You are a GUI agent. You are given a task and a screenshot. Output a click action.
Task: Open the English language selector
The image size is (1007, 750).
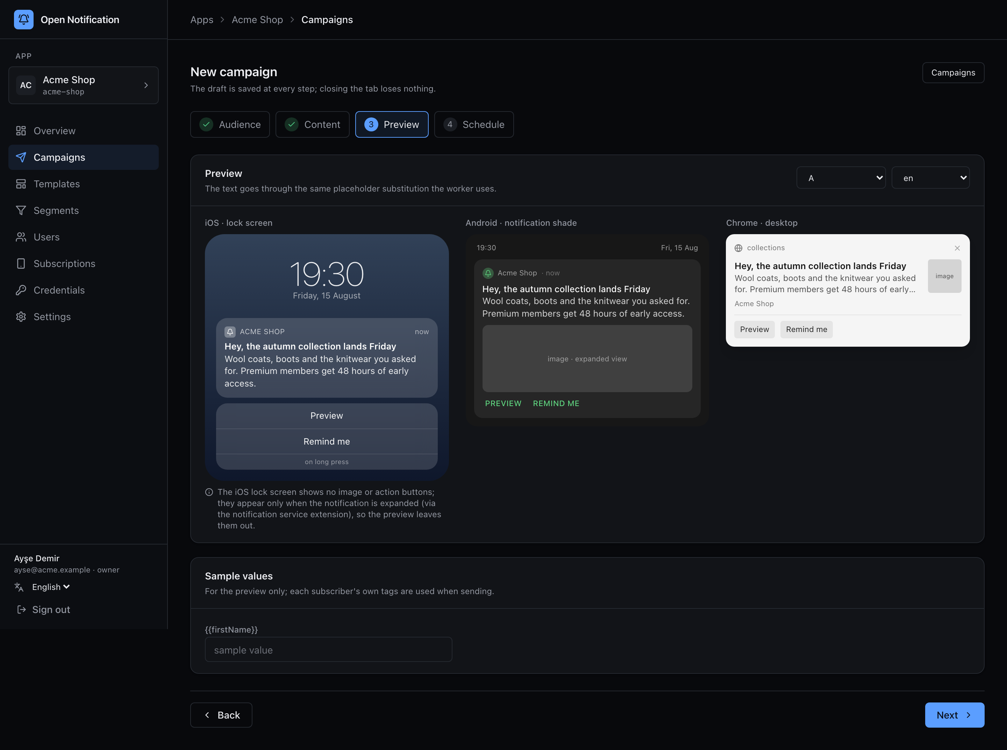pyautogui.click(x=50, y=587)
